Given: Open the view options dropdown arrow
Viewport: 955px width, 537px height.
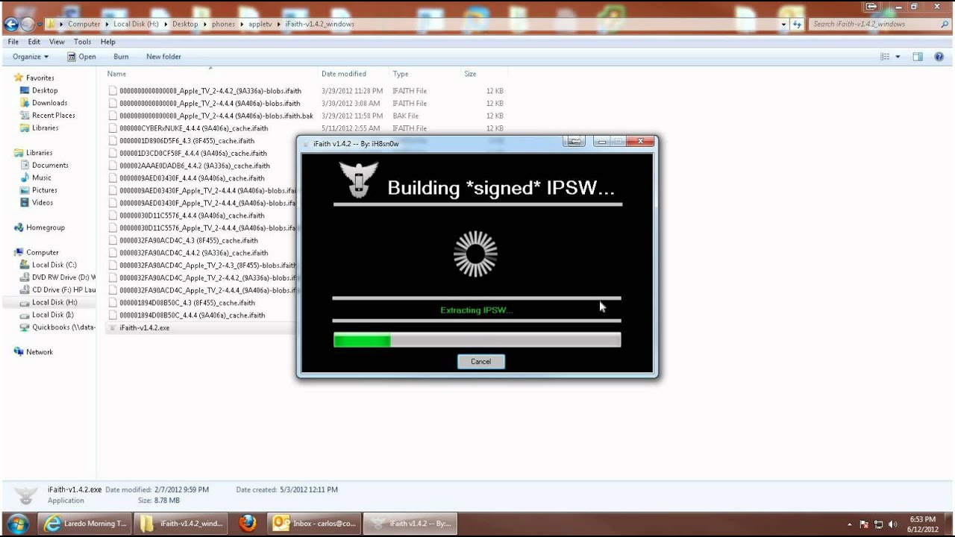Looking at the screenshot, I should point(898,57).
